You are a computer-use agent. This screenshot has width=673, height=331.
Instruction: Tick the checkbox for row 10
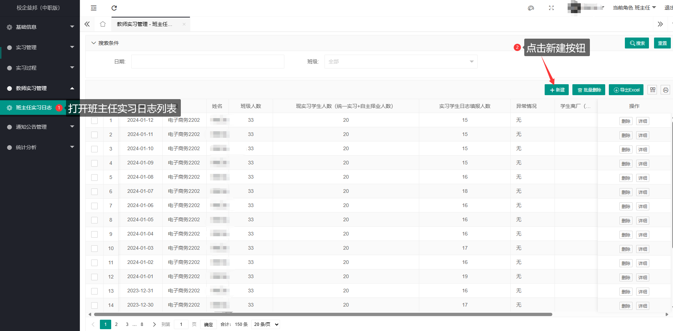point(94,249)
